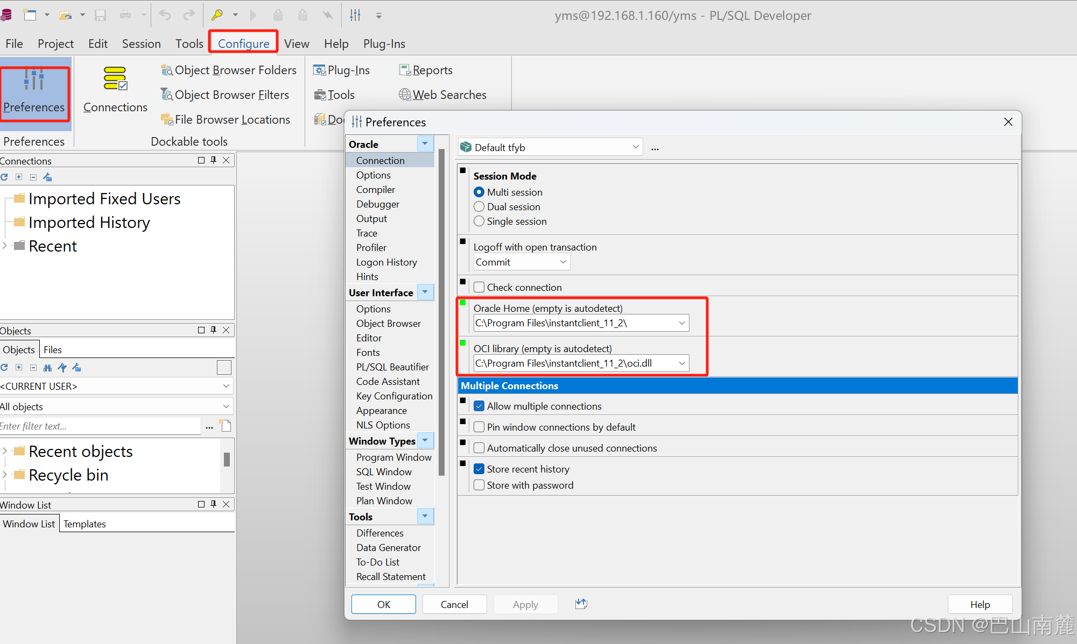Screen dimensions: 1077x644
Task: Click the sliders preferences icon in quick toolbar
Action: click(x=355, y=15)
